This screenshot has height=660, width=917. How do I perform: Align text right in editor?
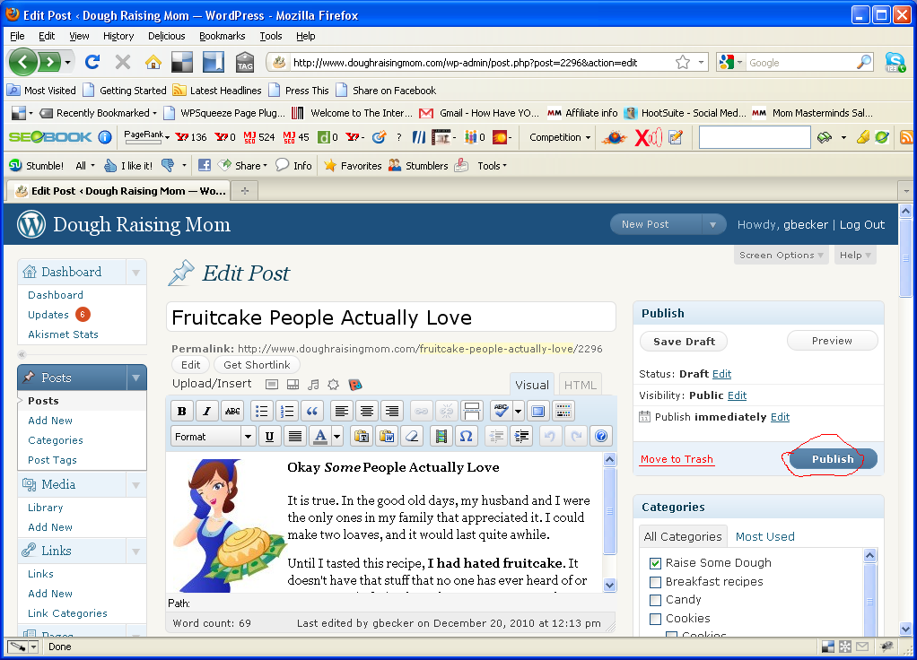coord(392,411)
